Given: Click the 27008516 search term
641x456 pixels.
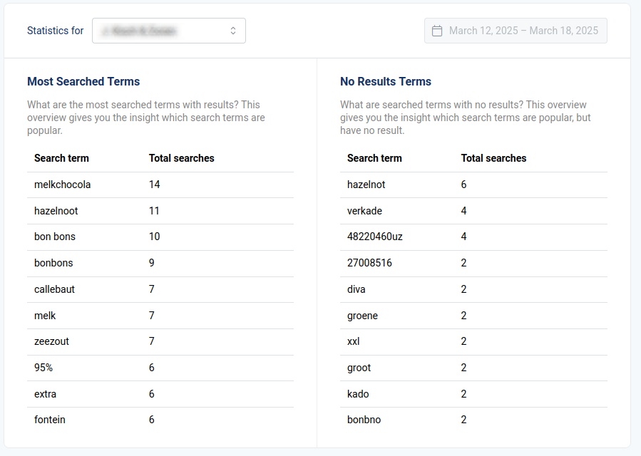Looking at the screenshot, I should point(369,263).
